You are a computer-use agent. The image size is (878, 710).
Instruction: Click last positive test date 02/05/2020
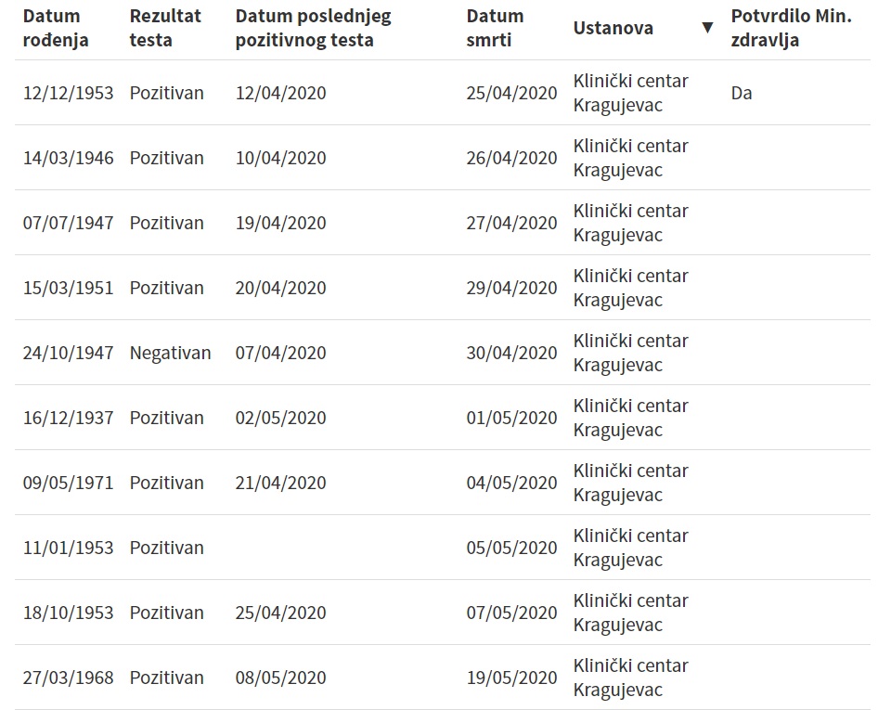[x=281, y=418]
